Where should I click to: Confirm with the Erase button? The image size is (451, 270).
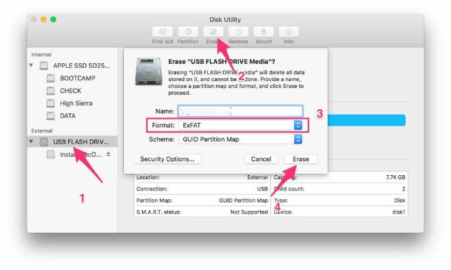(301, 159)
